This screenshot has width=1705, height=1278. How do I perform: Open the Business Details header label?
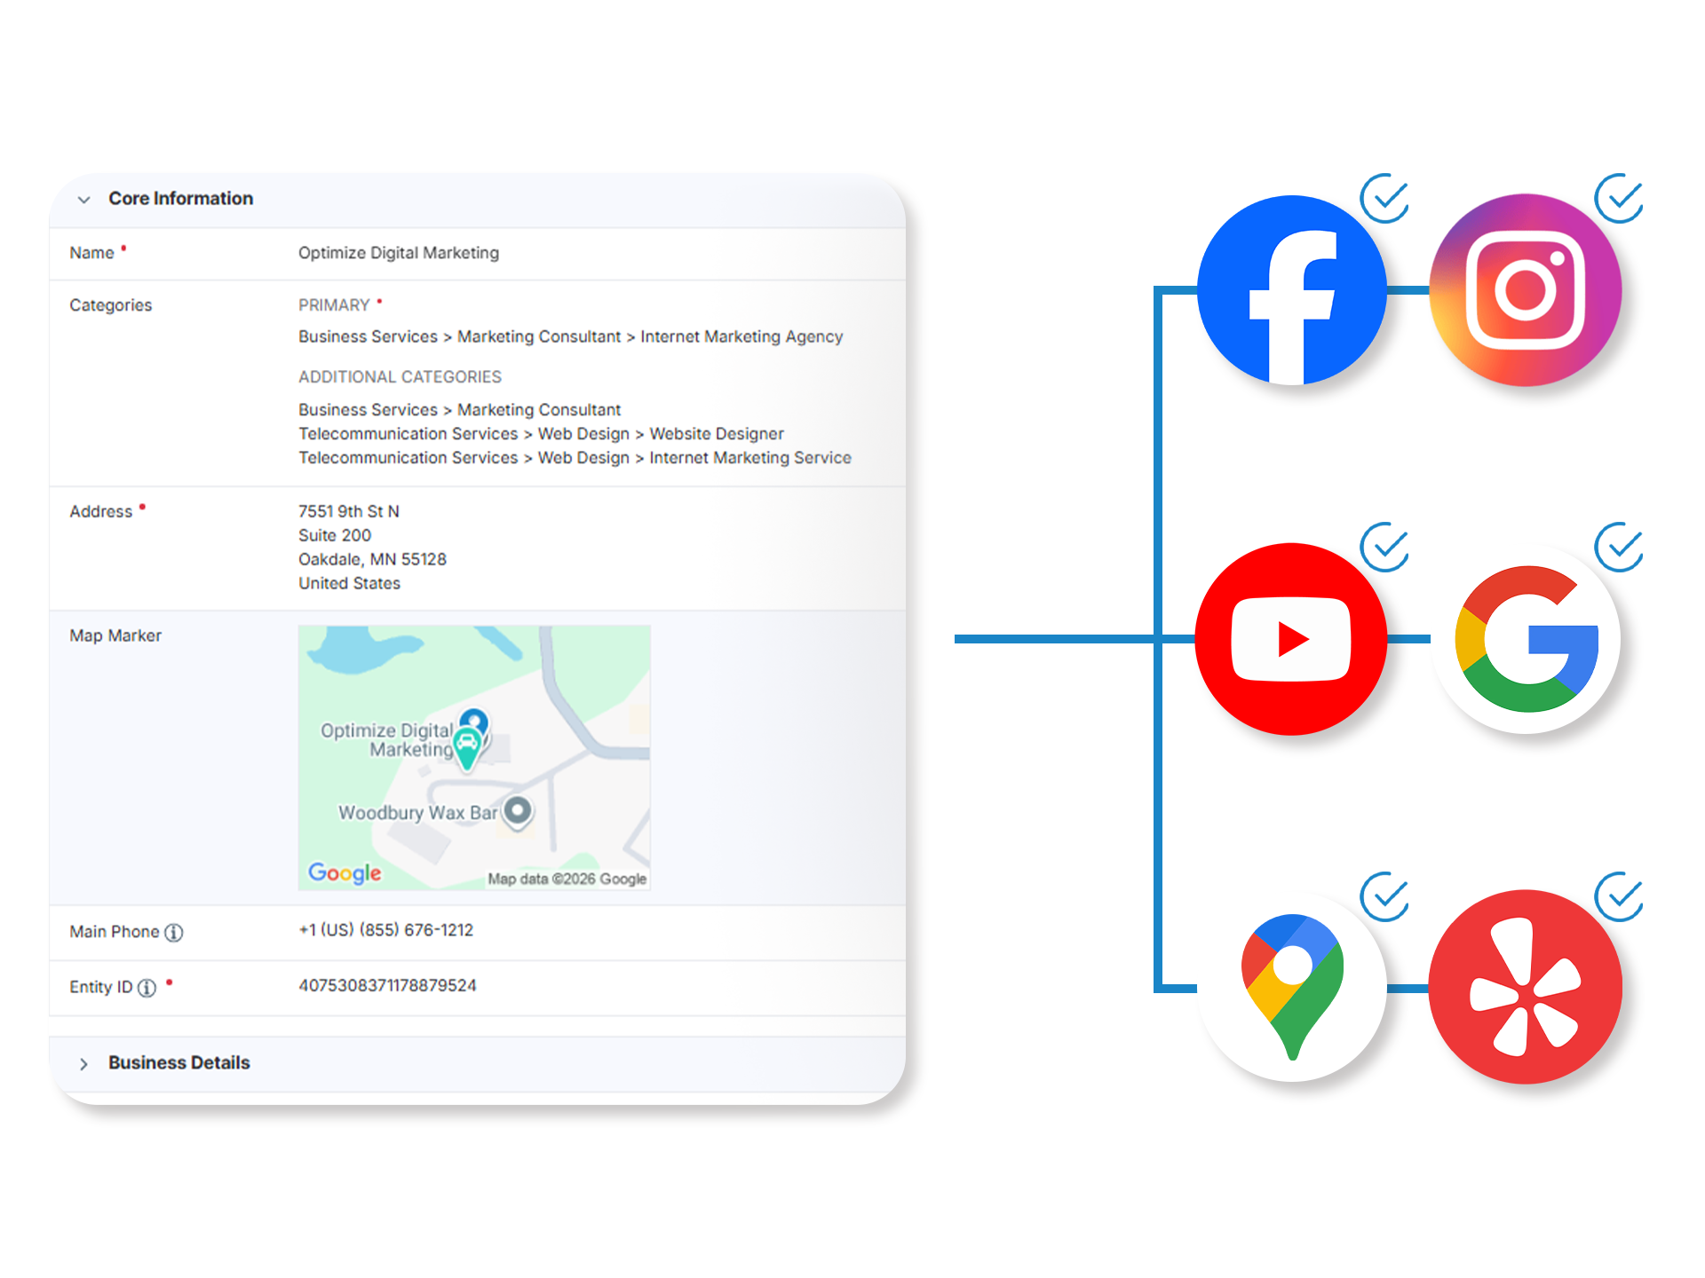click(x=179, y=1062)
